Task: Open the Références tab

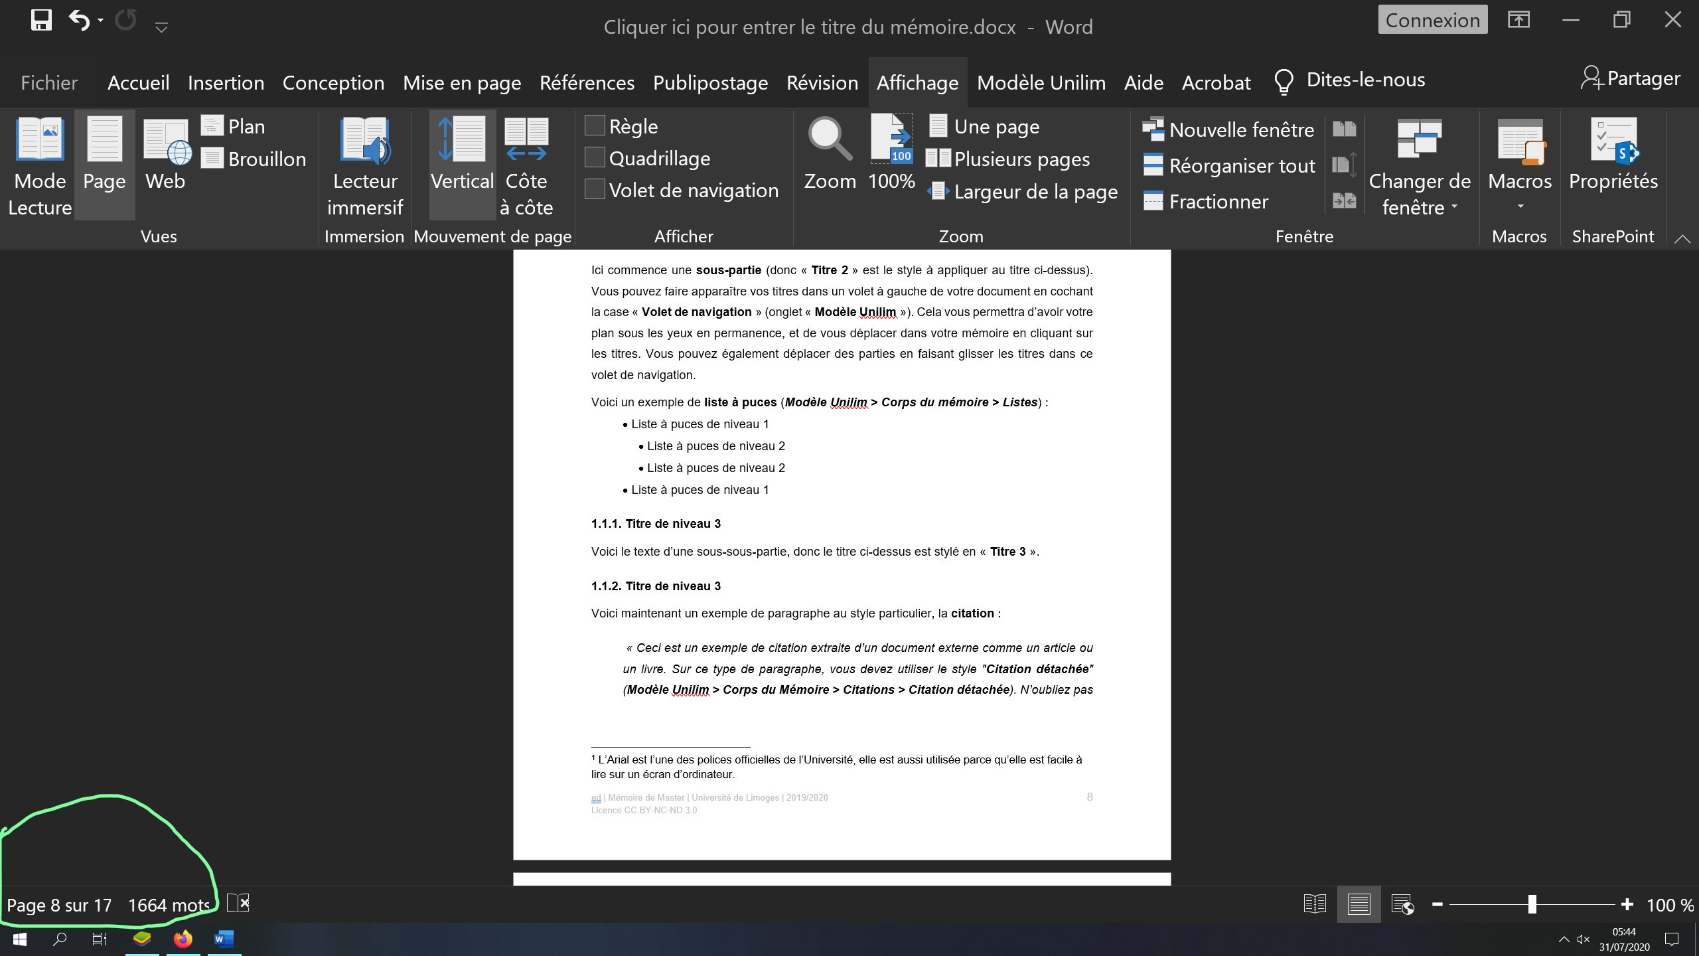Action: tap(587, 83)
